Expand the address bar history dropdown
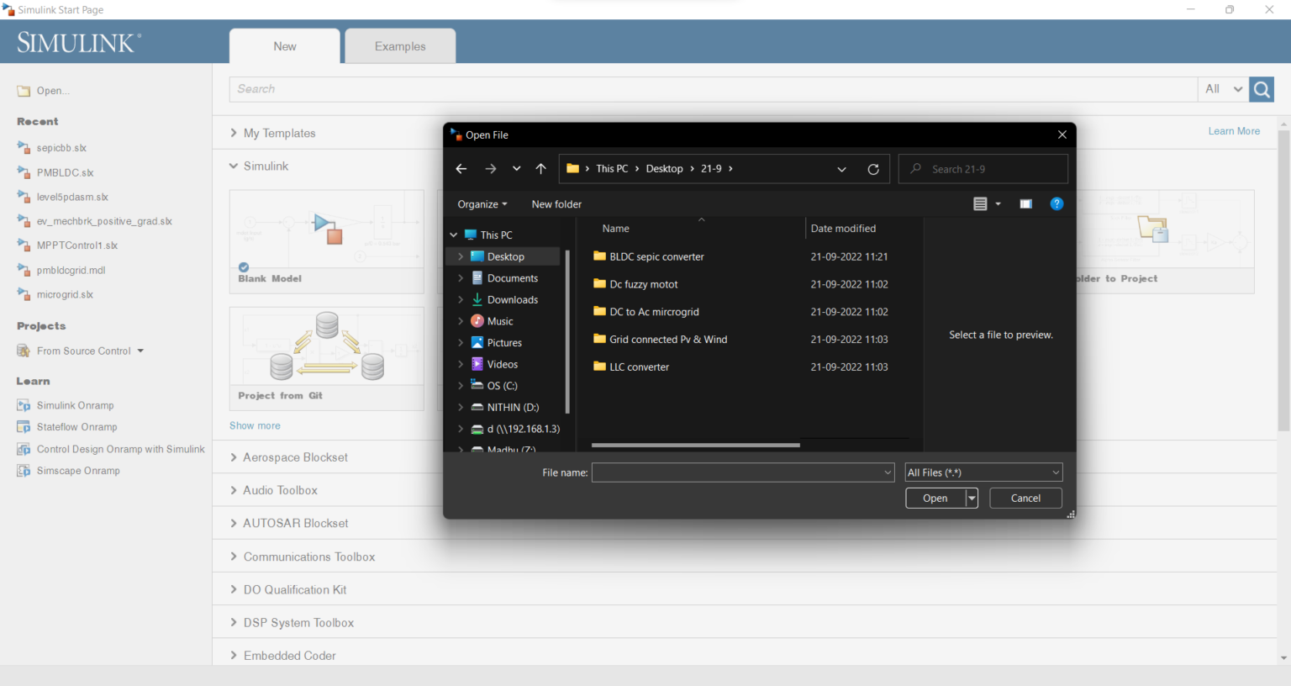The image size is (1291, 686). (x=841, y=169)
